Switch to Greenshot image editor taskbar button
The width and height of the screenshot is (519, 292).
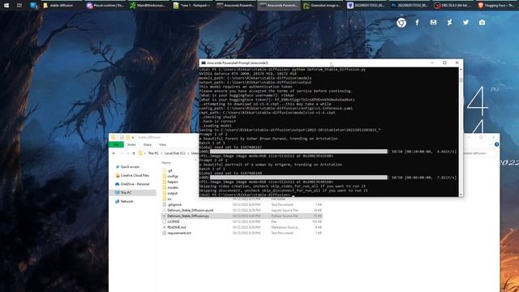(322, 6)
